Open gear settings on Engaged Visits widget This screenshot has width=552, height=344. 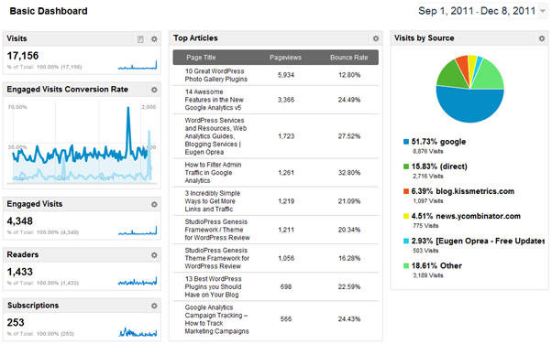coord(154,205)
